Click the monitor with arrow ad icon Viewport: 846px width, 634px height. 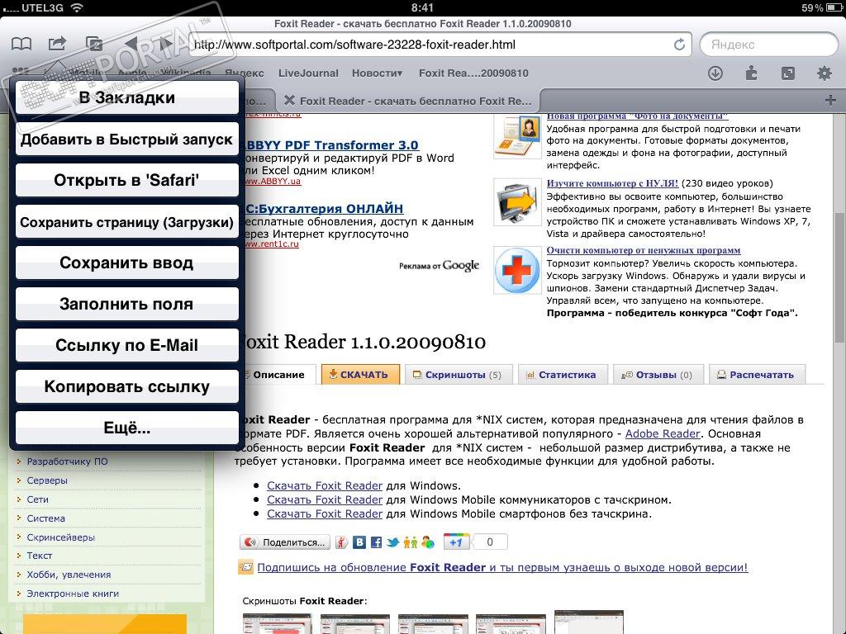click(x=517, y=202)
